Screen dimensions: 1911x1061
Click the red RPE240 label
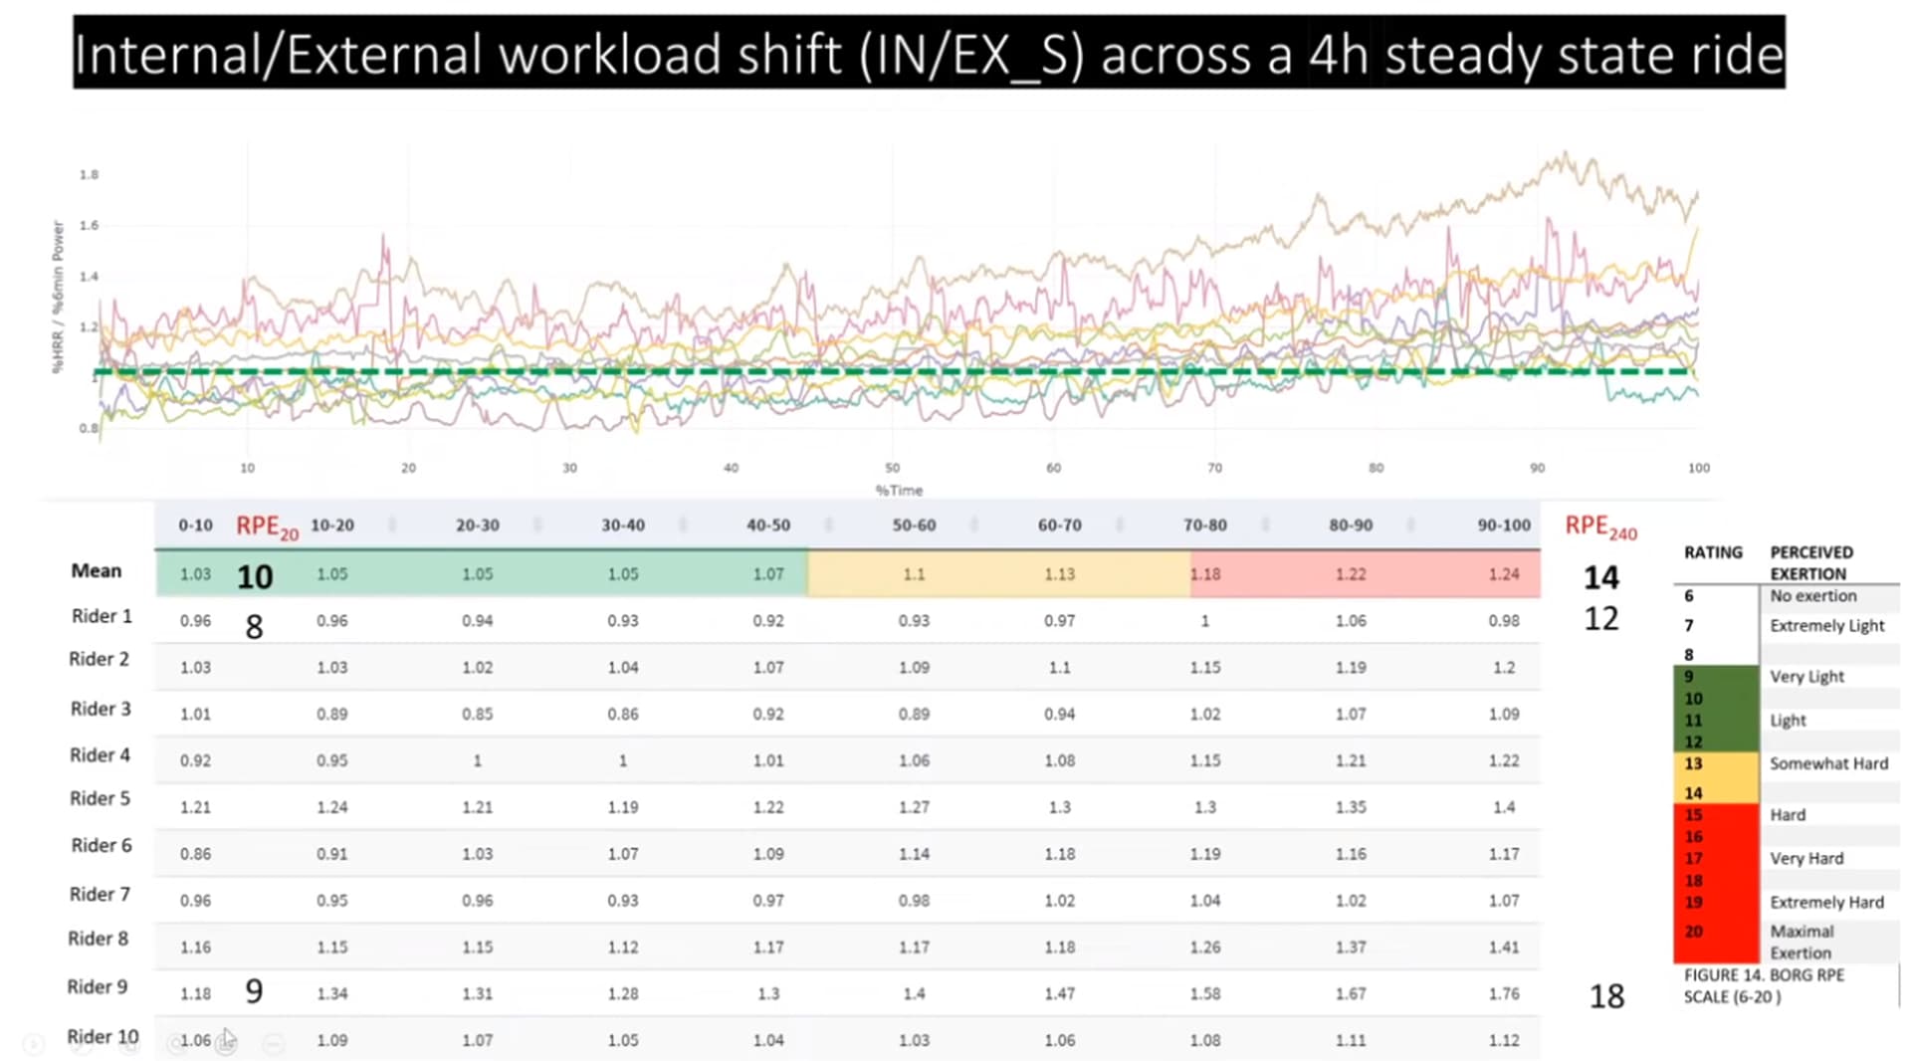click(x=1600, y=528)
